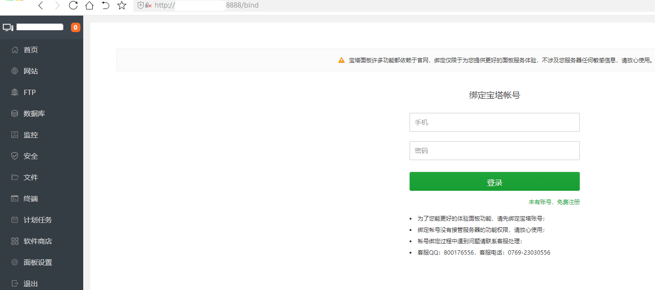Click the gear icon beside 面板设置

pos(15,262)
